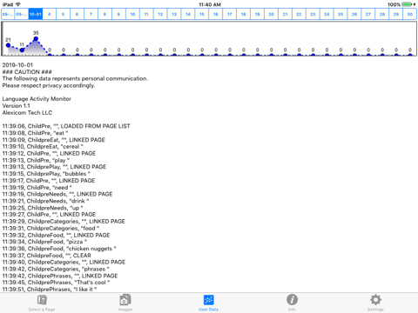Select day 24 in date bar
Screen dimensions: 418x313
click(x=327, y=14)
